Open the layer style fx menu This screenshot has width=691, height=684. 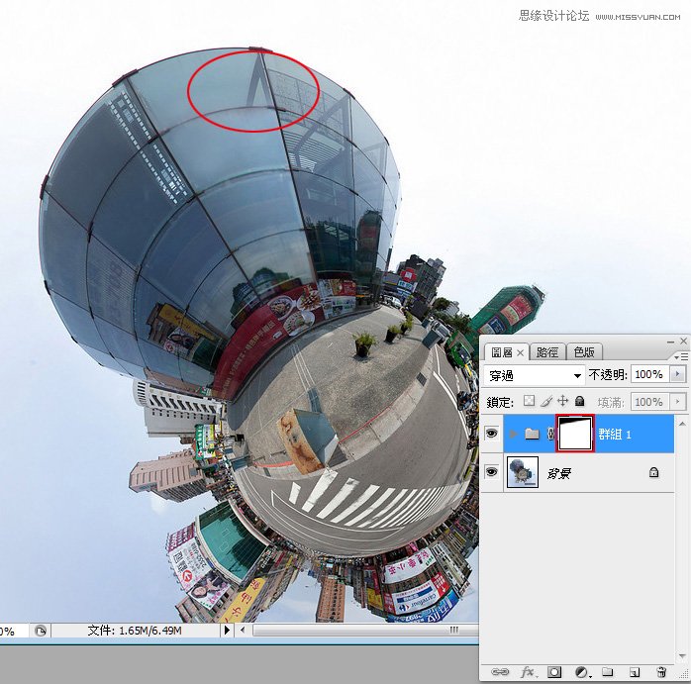click(x=528, y=672)
